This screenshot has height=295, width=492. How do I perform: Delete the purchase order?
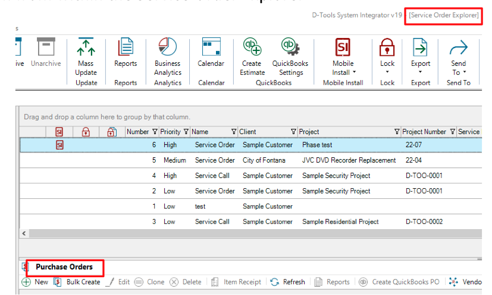point(186,282)
